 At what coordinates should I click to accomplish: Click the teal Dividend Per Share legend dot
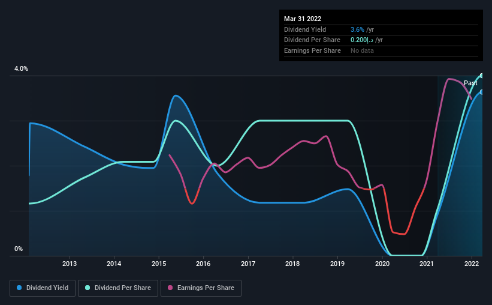click(x=87, y=288)
